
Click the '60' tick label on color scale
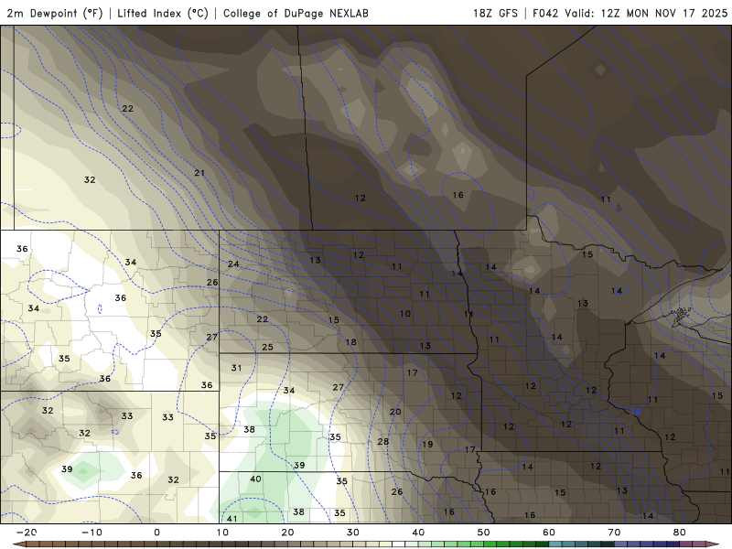(x=549, y=533)
